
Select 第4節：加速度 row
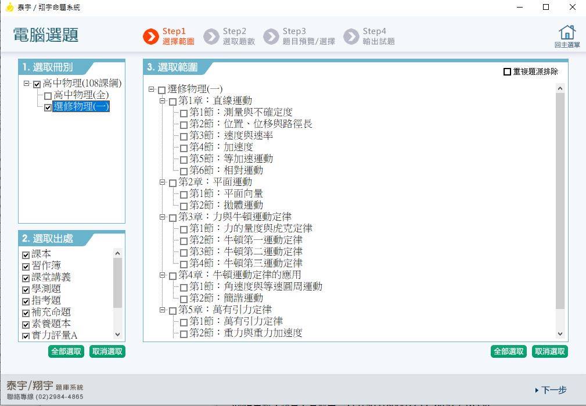coord(221,147)
